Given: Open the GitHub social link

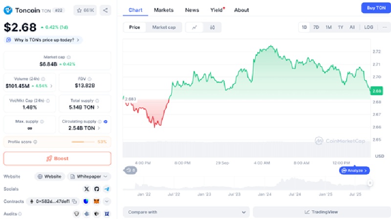Looking at the screenshot, I should 97,189.
